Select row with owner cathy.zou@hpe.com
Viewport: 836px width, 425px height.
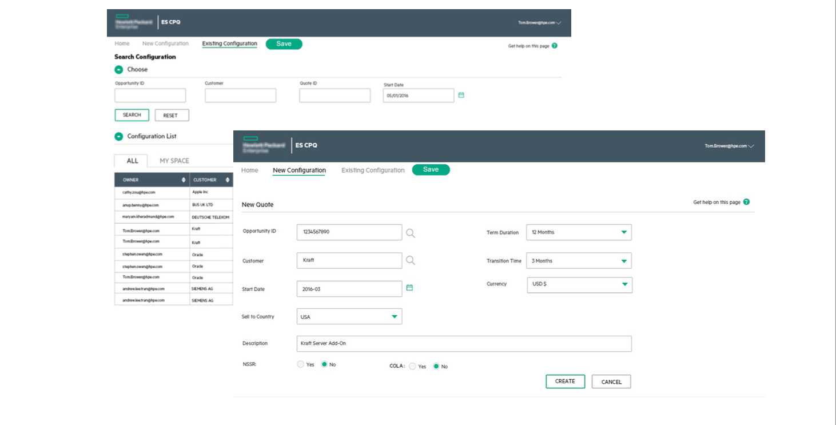174,193
